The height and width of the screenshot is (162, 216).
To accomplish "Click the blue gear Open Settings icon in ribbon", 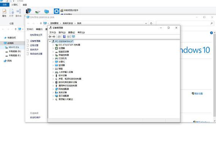I will [x=57, y=11].
